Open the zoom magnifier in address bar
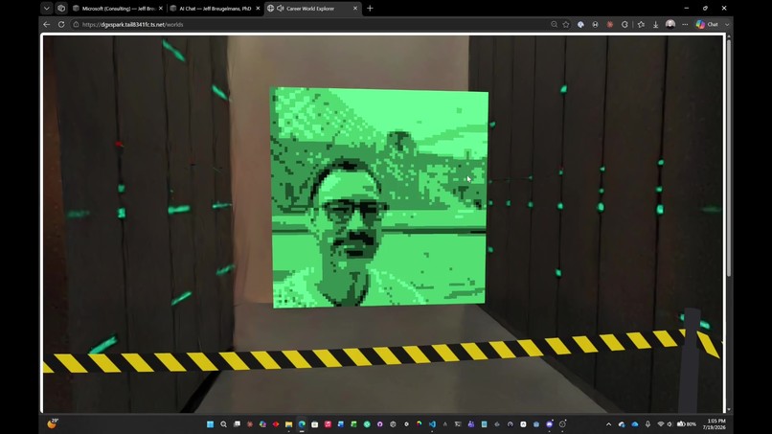Image resolution: width=772 pixels, height=434 pixels. (554, 24)
